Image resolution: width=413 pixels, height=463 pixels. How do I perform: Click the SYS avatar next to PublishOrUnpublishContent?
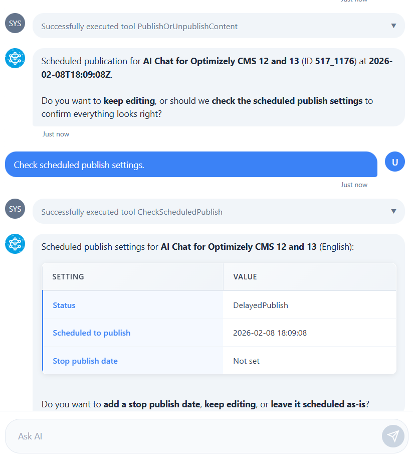15,23
